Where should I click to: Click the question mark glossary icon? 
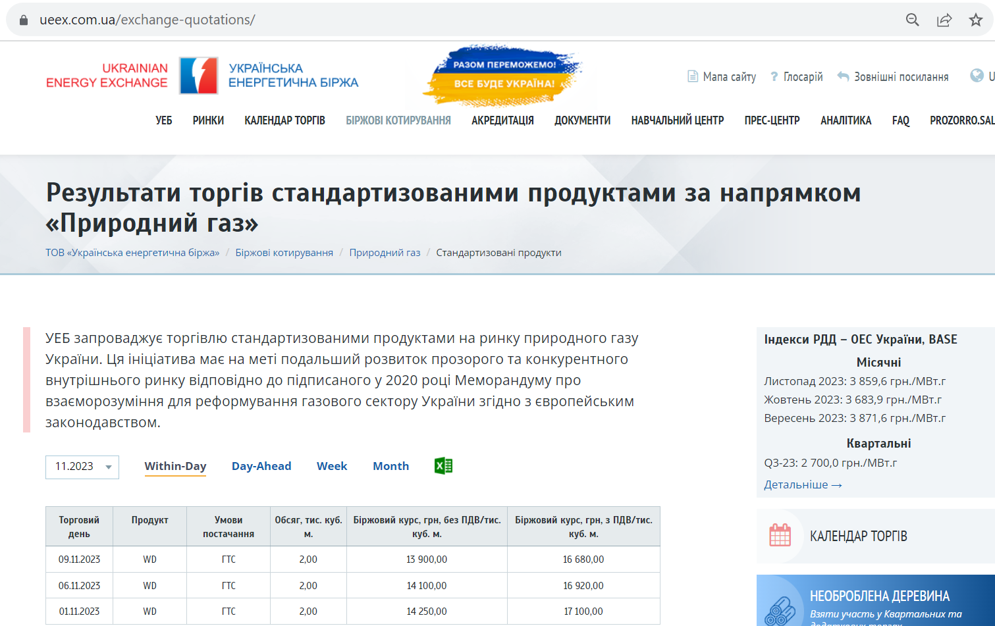(774, 76)
